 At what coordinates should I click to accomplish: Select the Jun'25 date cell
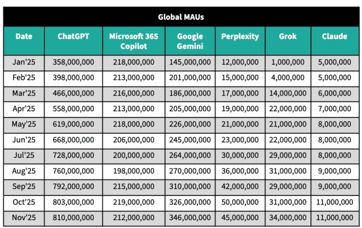[24, 139]
